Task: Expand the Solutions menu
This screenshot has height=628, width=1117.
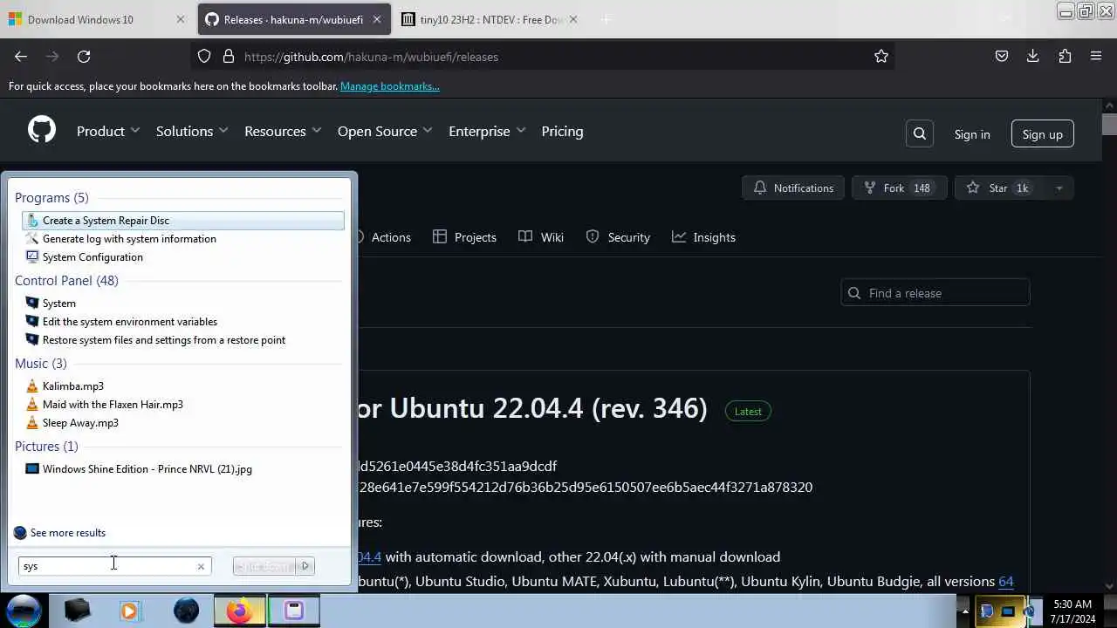Action: (x=192, y=132)
